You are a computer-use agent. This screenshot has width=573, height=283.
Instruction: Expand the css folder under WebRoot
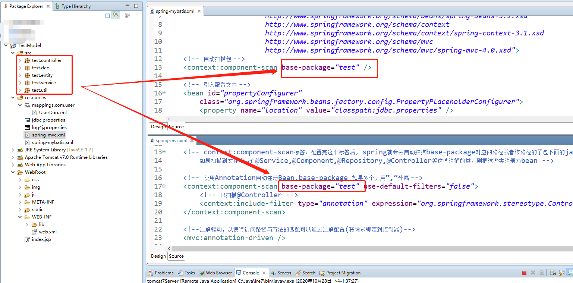pyautogui.click(x=19, y=179)
